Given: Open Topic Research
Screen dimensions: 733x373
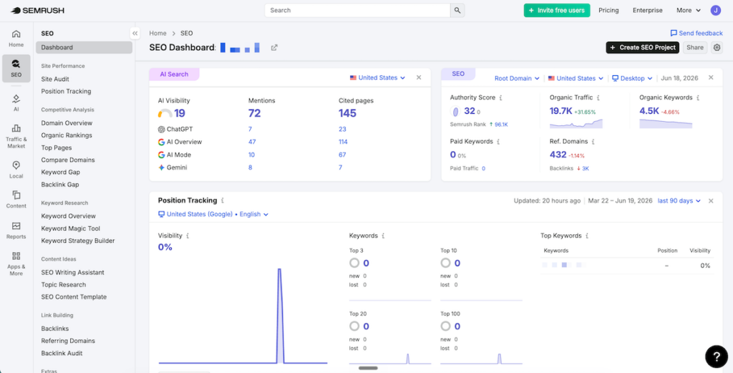Looking at the screenshot, I should coord(63,285).
